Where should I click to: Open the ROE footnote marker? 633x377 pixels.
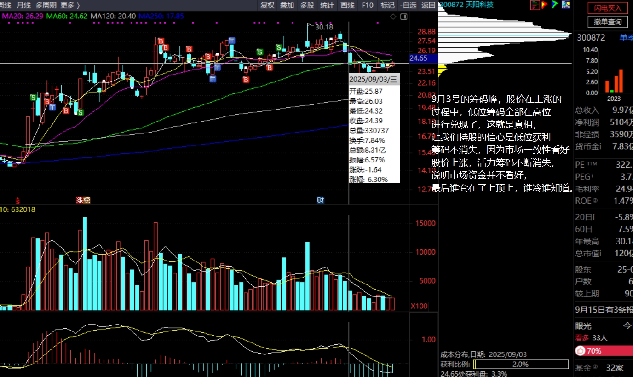point(595,201)
